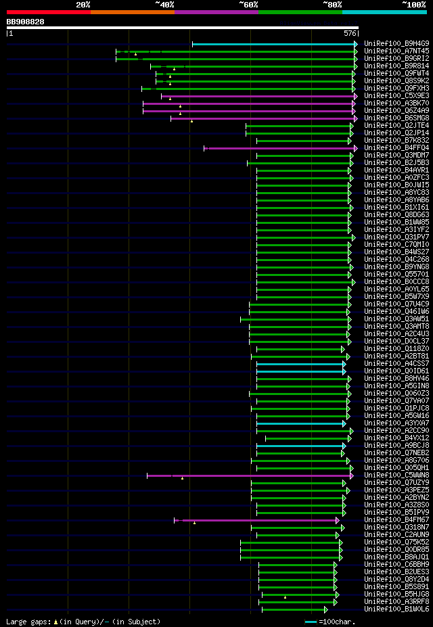Screen dimensions: 433x627
Task: Click the arrowhead ending Q118Z0 alignment
Action: point(342,349)
